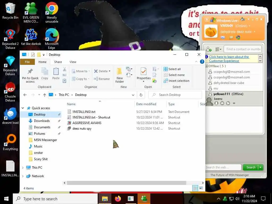Expand Network in the navigation pane
This screenshot has height=204, width=272.
click(x=23, y=176)
